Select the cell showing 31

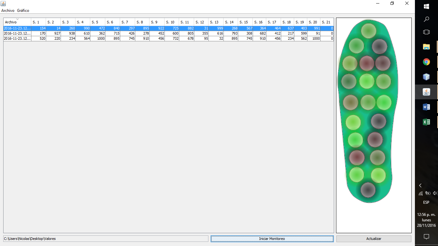click(201, 28)
